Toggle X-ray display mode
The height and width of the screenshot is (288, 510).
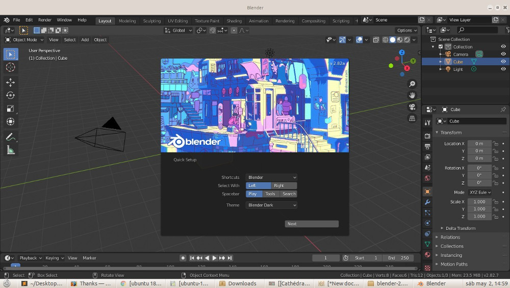click(376, 40)
